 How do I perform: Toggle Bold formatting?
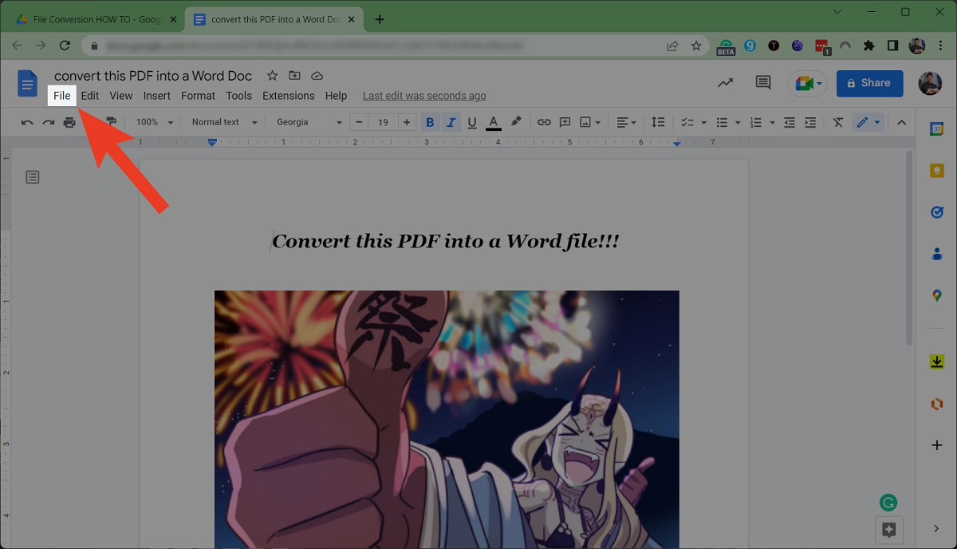pos(431,122)
